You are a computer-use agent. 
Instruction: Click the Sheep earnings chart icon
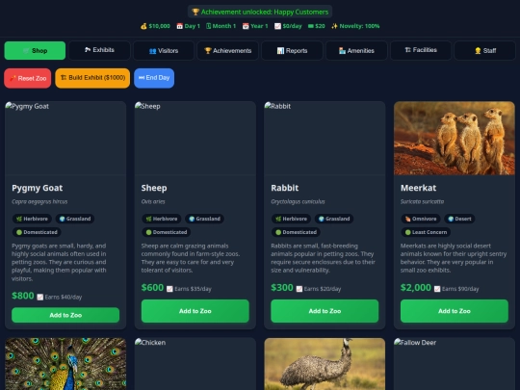pos(169,289)
